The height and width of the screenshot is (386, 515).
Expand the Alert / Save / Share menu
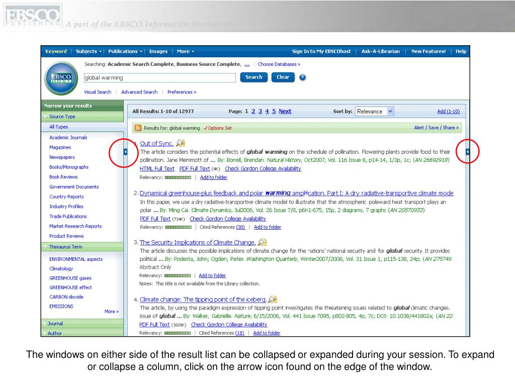point(436,128)
